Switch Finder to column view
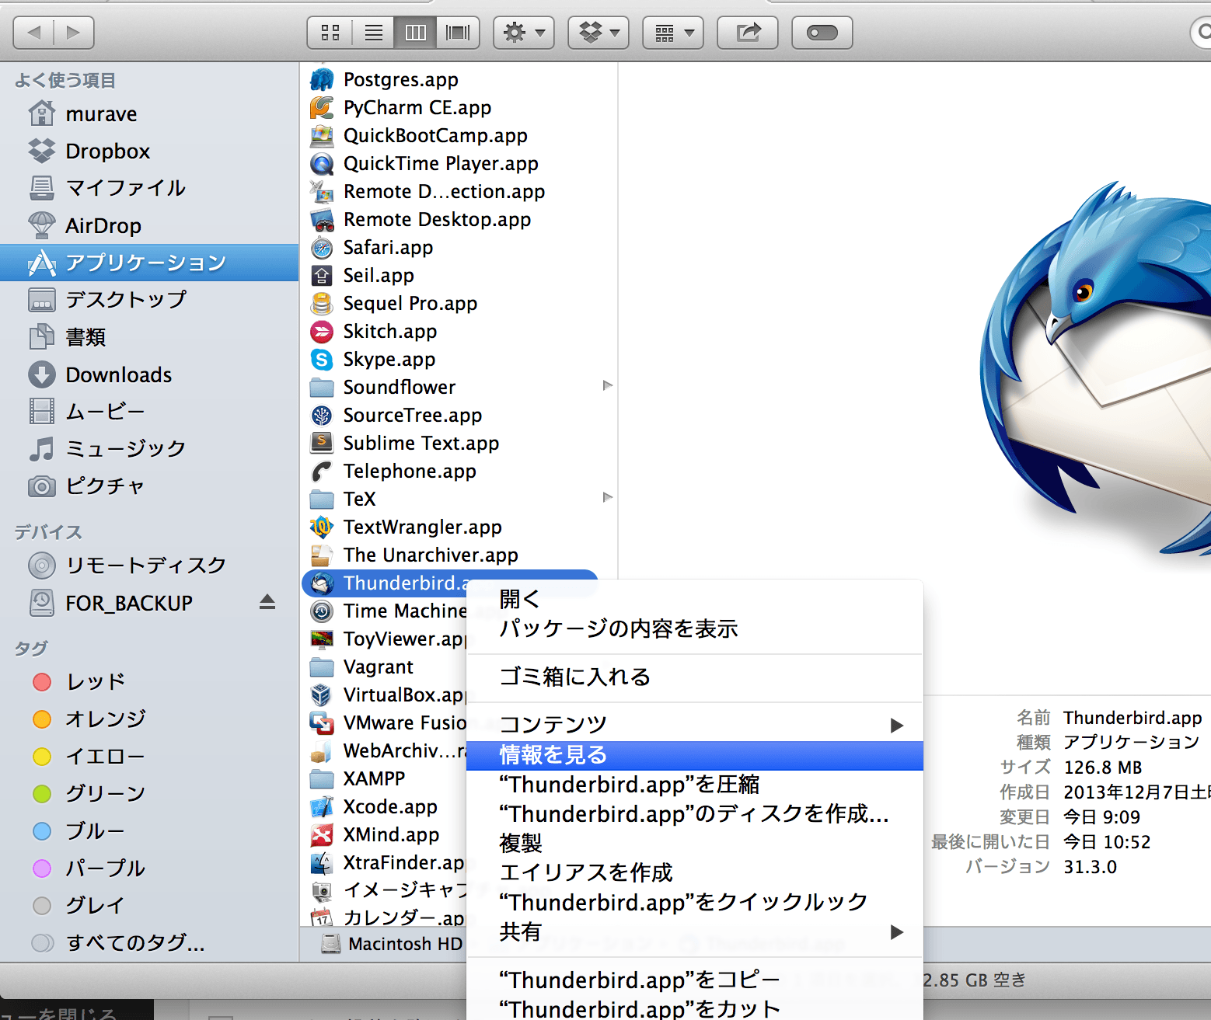This screenshot has height=1020, width=1211. point(416,33)
